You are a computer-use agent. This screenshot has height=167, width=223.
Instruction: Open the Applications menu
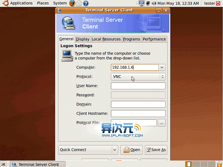[21, 3]
